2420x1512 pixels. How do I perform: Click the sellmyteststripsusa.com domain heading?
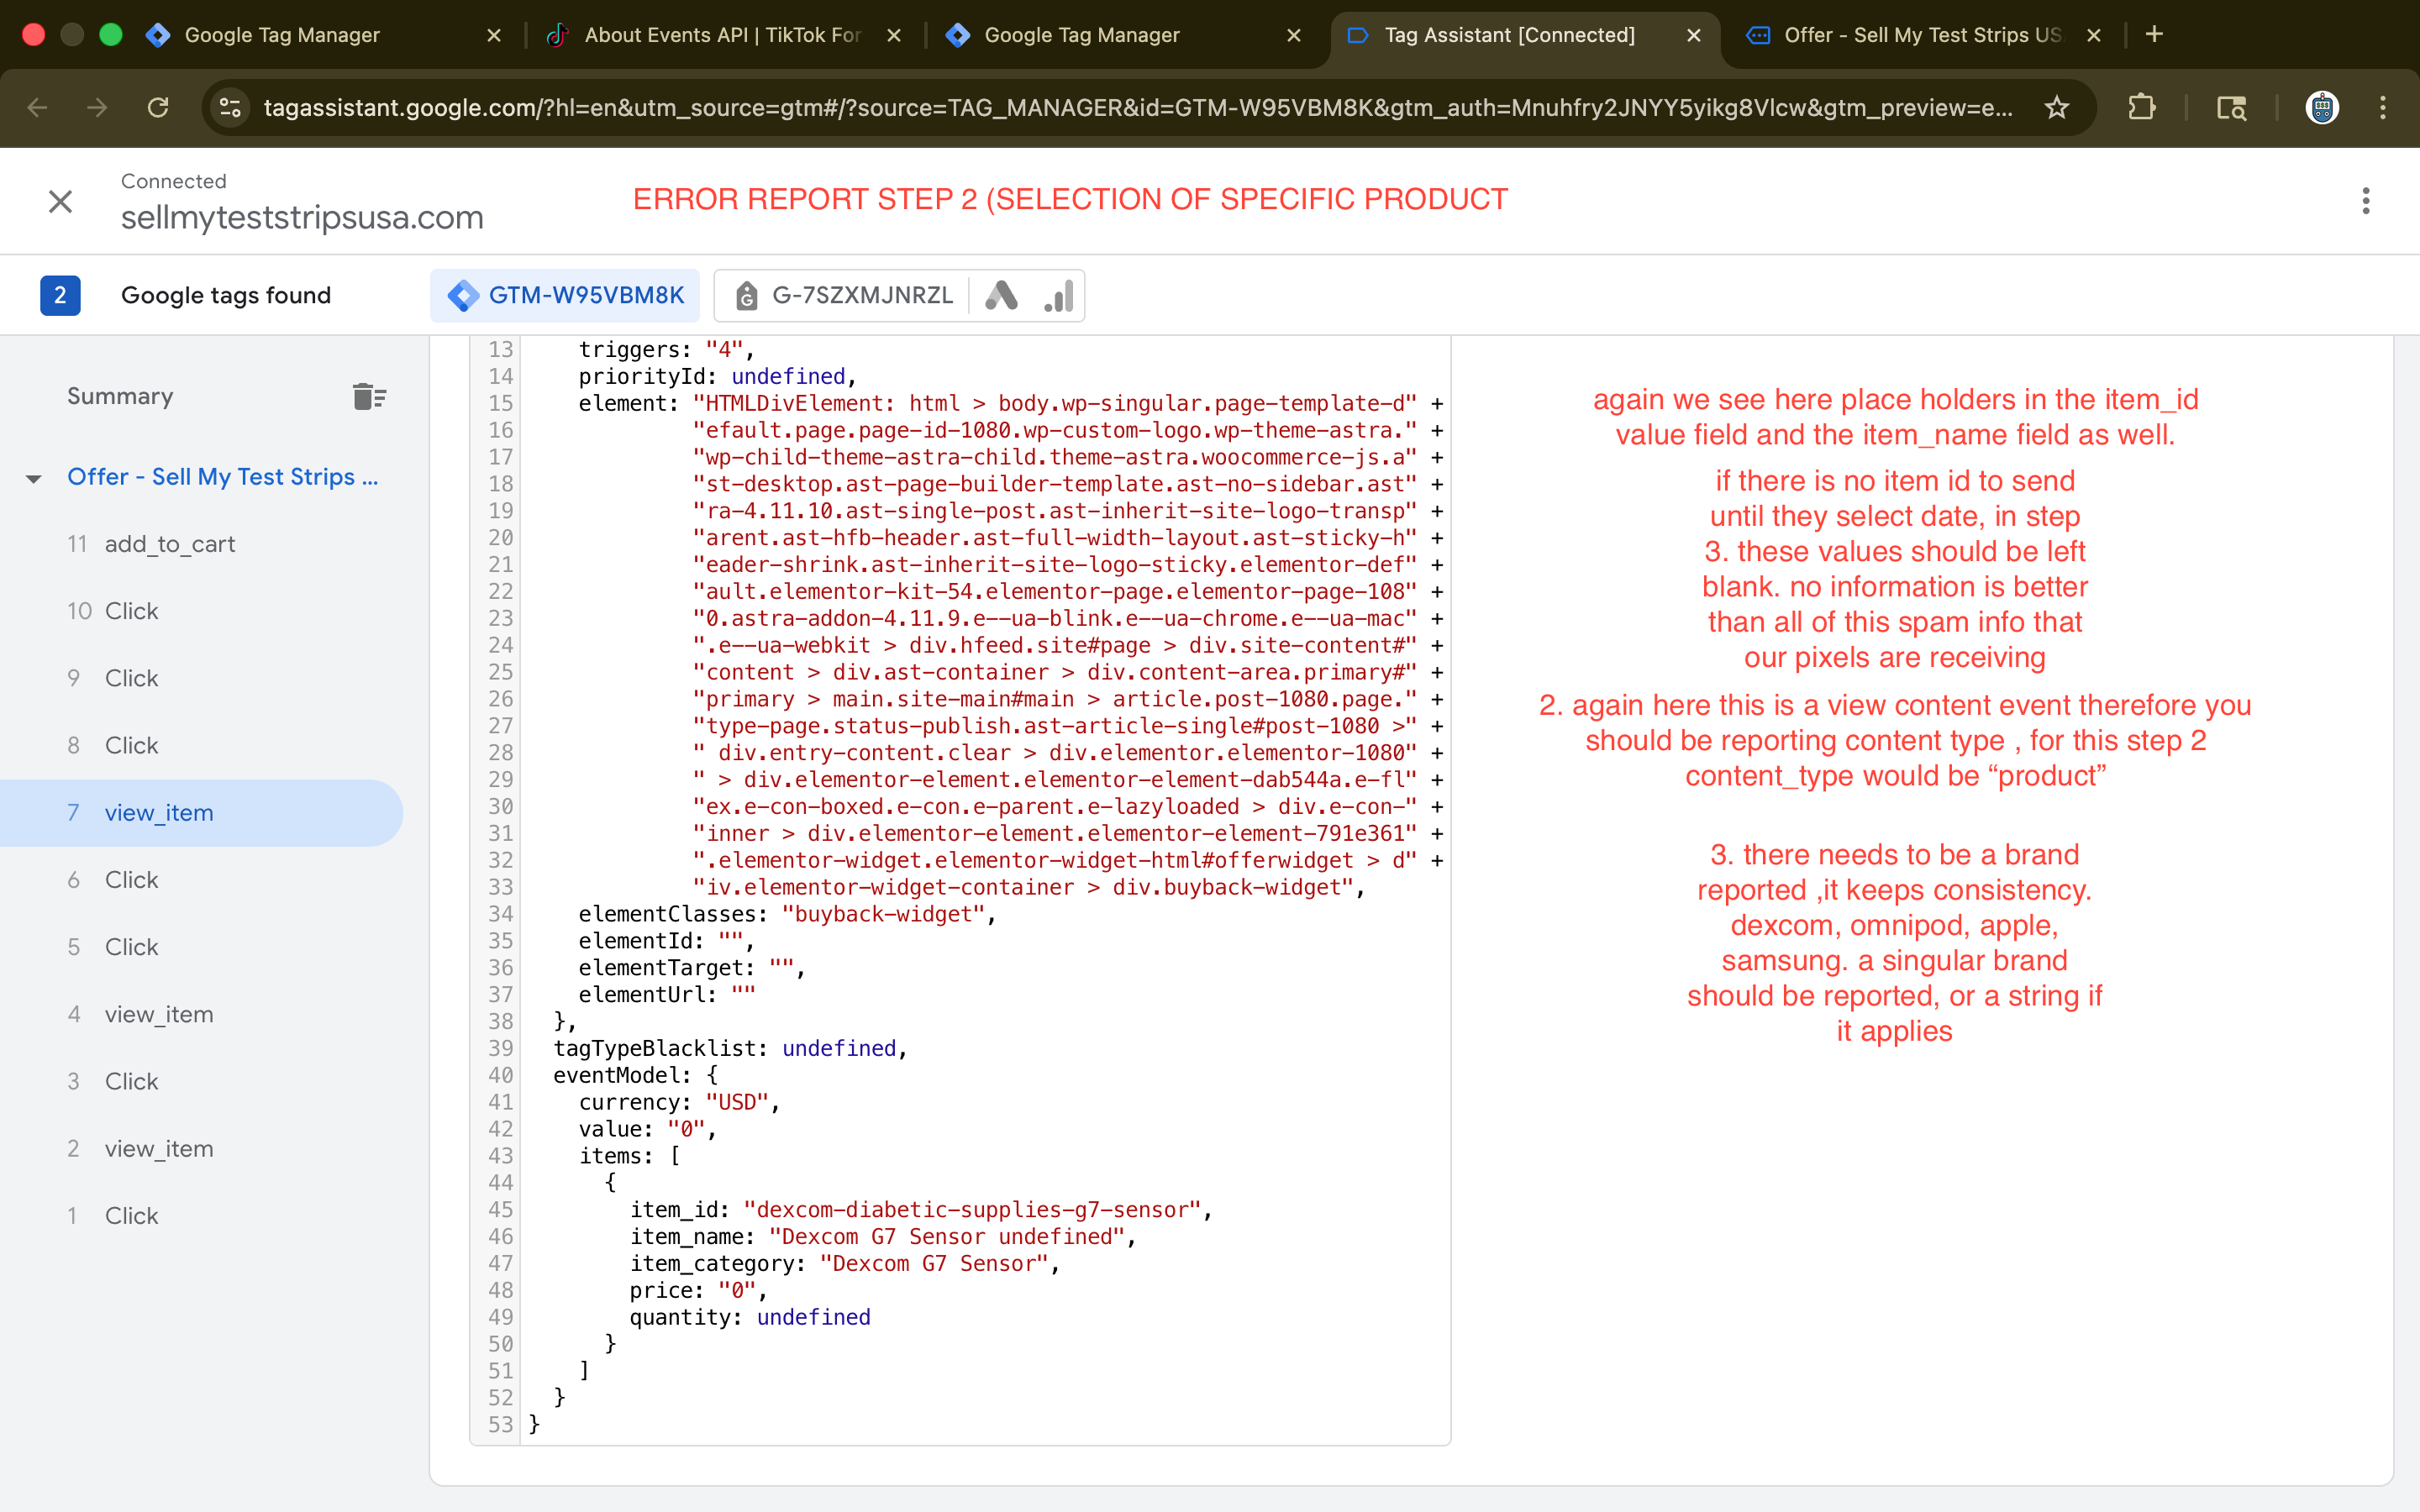point(302,217)
